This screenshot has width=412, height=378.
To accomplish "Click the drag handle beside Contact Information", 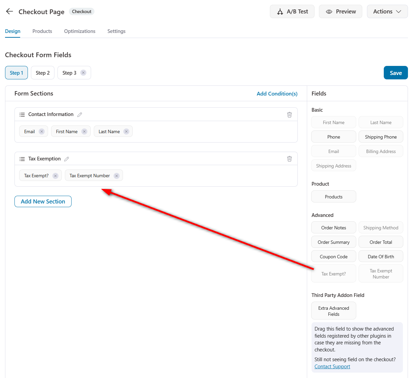I will [22, 114].
